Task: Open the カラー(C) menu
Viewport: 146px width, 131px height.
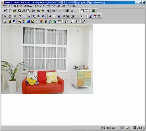Action: coord(50,6)
